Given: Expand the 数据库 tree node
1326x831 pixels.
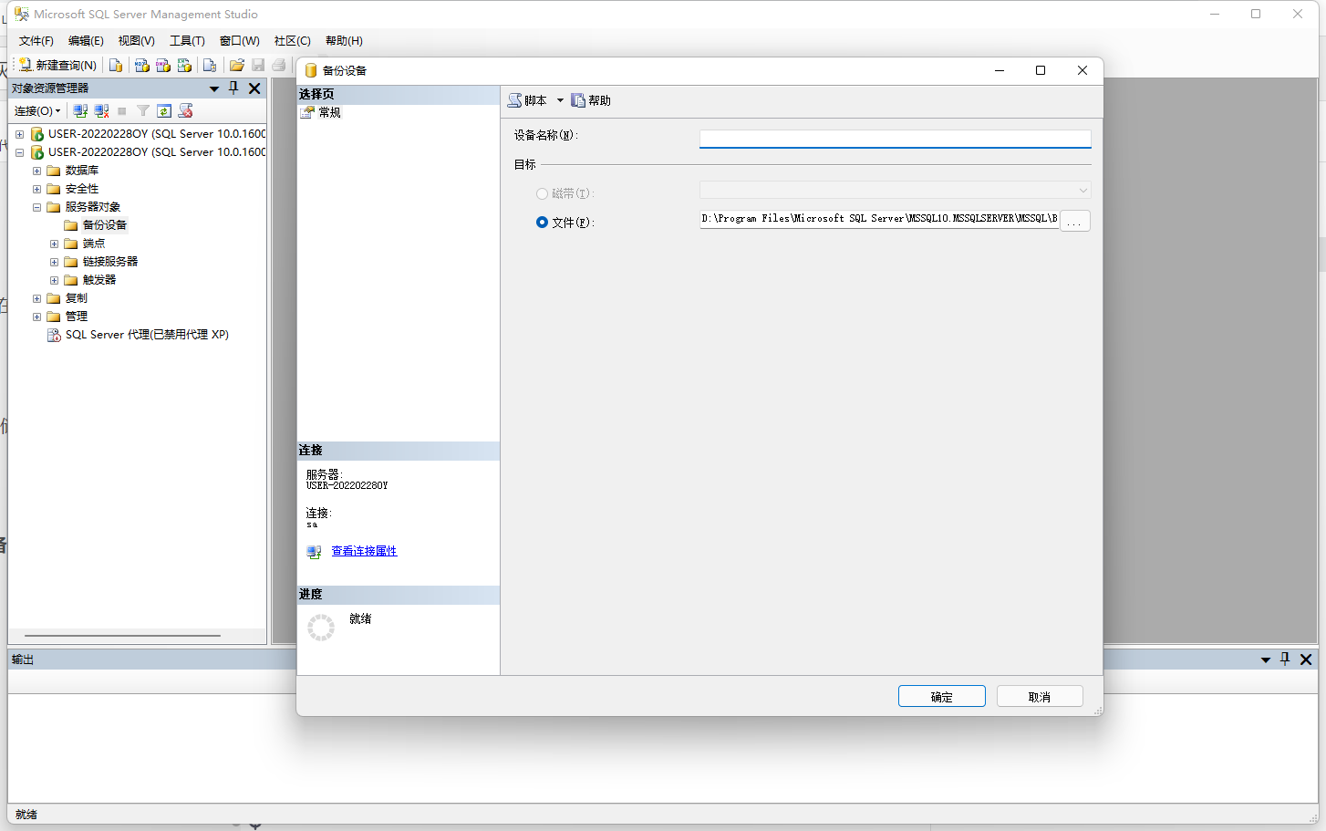Looking at the screenshot, I should pos(36,171).
